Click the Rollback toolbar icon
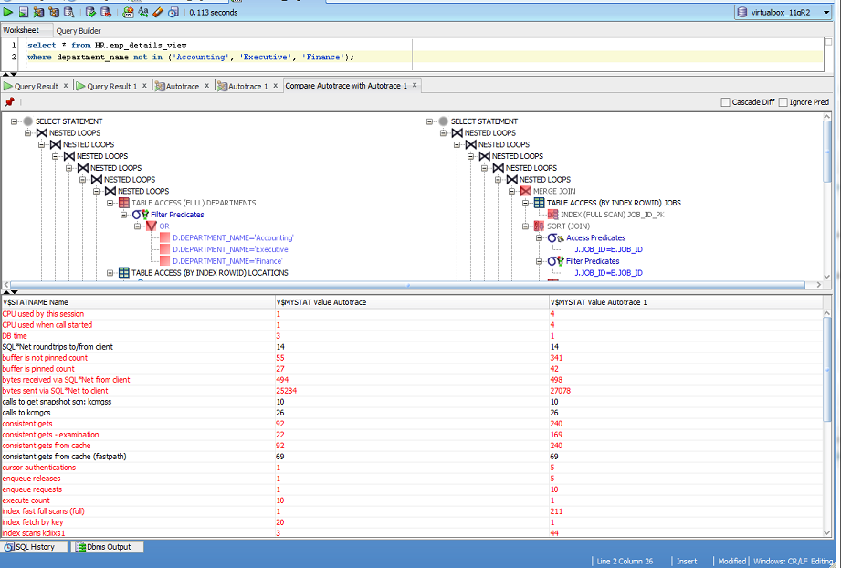 [106, 12]
